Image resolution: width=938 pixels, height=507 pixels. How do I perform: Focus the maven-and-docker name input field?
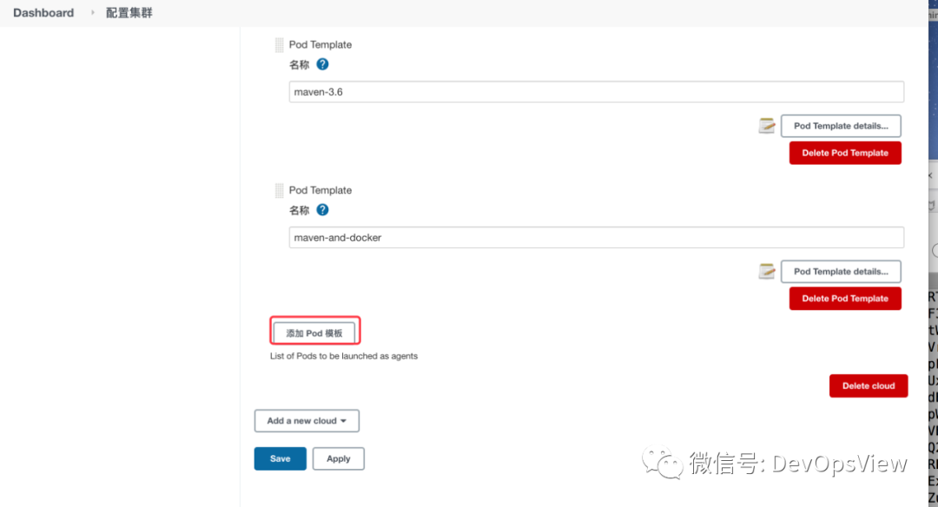(597, 237)
